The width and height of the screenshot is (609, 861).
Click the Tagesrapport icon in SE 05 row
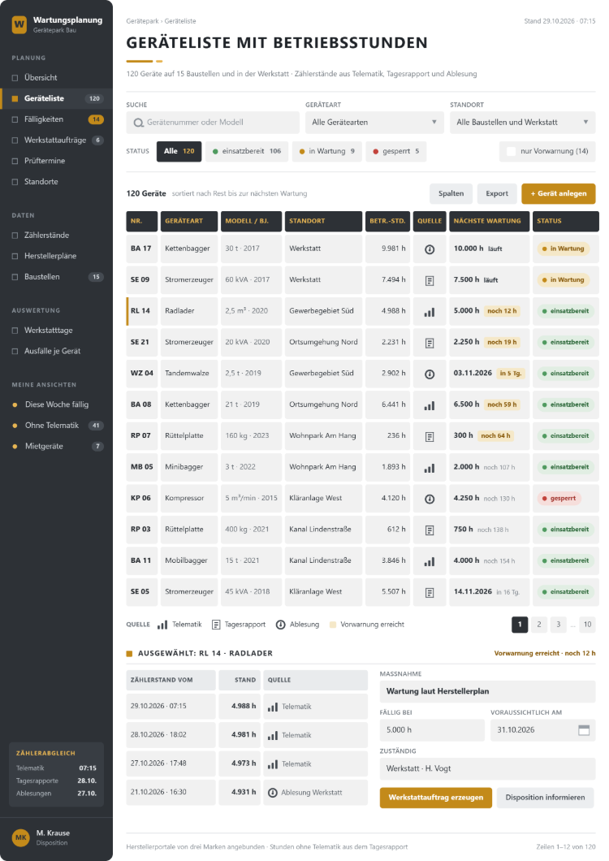coord(430,592)
